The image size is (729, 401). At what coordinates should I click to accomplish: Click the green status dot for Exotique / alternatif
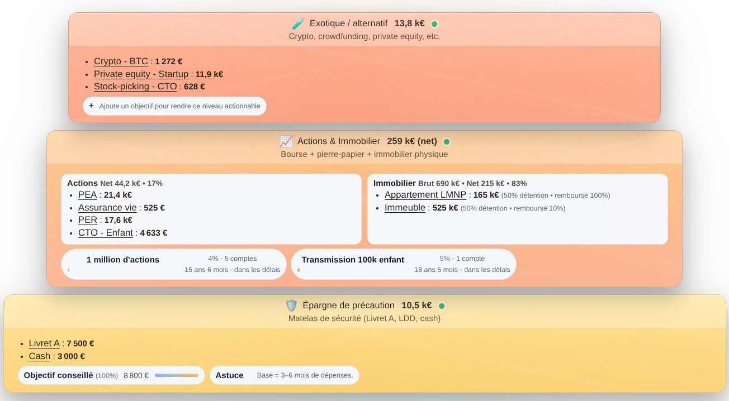[x=434, y=24]
